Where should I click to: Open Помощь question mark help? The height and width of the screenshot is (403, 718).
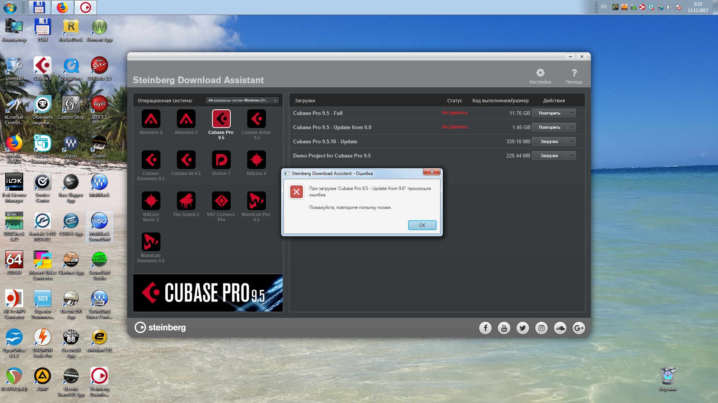click(x=574, y=73)
